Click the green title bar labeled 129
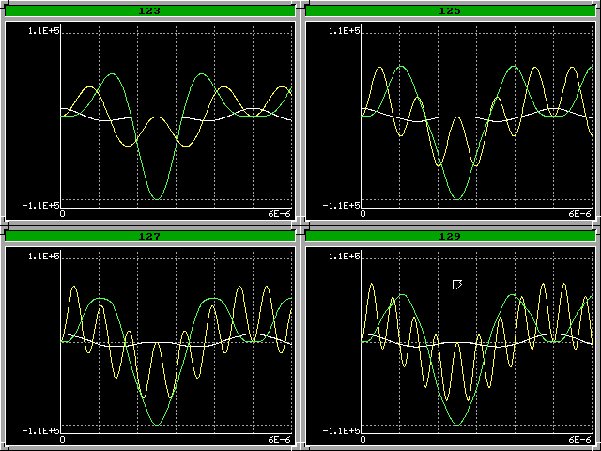The height and width of the screenshot is (451, 601). pos(450,236)
